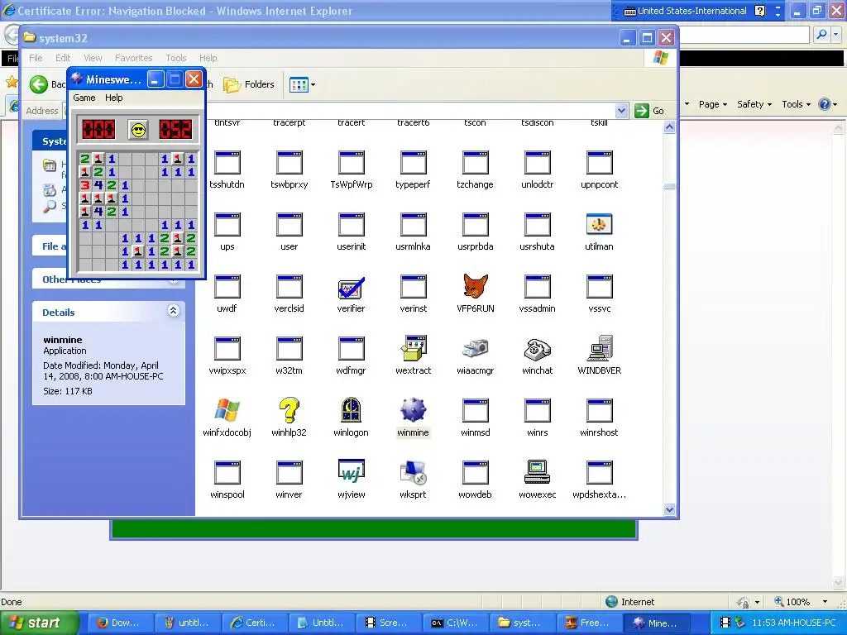Switch to the command prompt taskbar button

456,623
